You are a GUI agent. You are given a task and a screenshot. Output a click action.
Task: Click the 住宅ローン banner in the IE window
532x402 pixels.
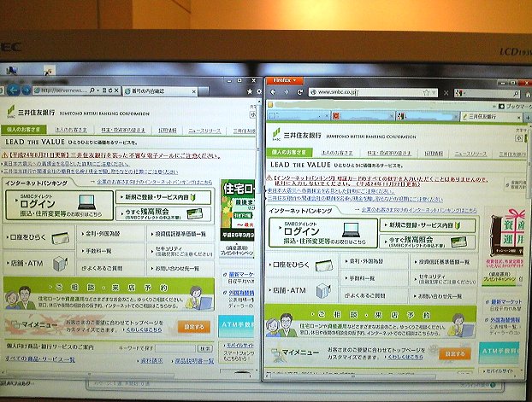pyautogui.click(x=238, y=210)
